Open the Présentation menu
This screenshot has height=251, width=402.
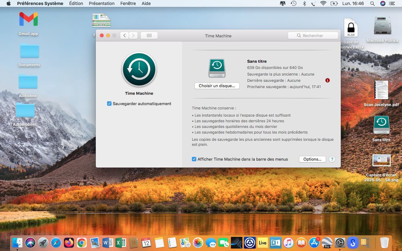coord(101,3)
